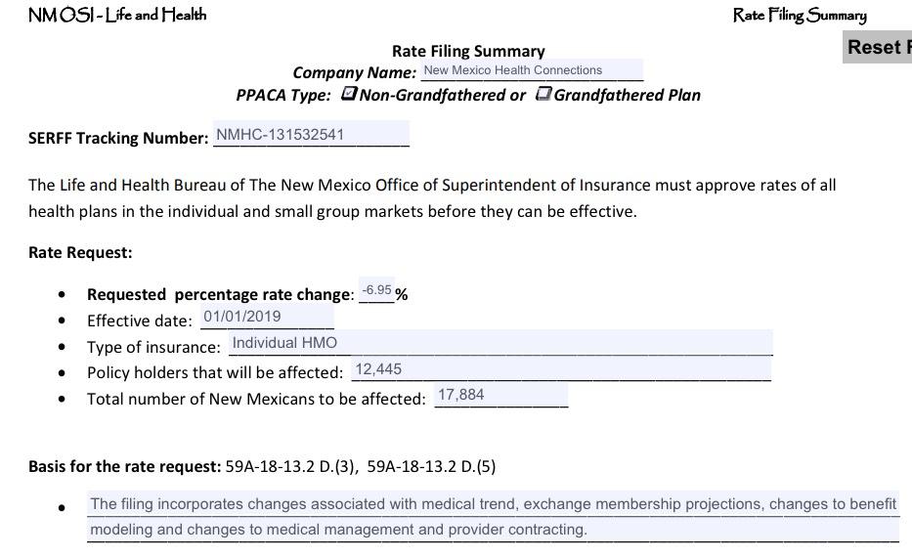Check the Non-Grandfathered PPACA type checkbox
The height and width of the screenshot is (556, 912).
tap(349, 95)
